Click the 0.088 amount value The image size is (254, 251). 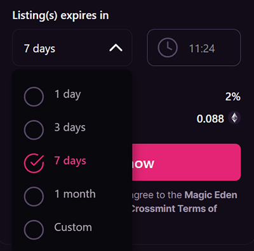[210, 119]
